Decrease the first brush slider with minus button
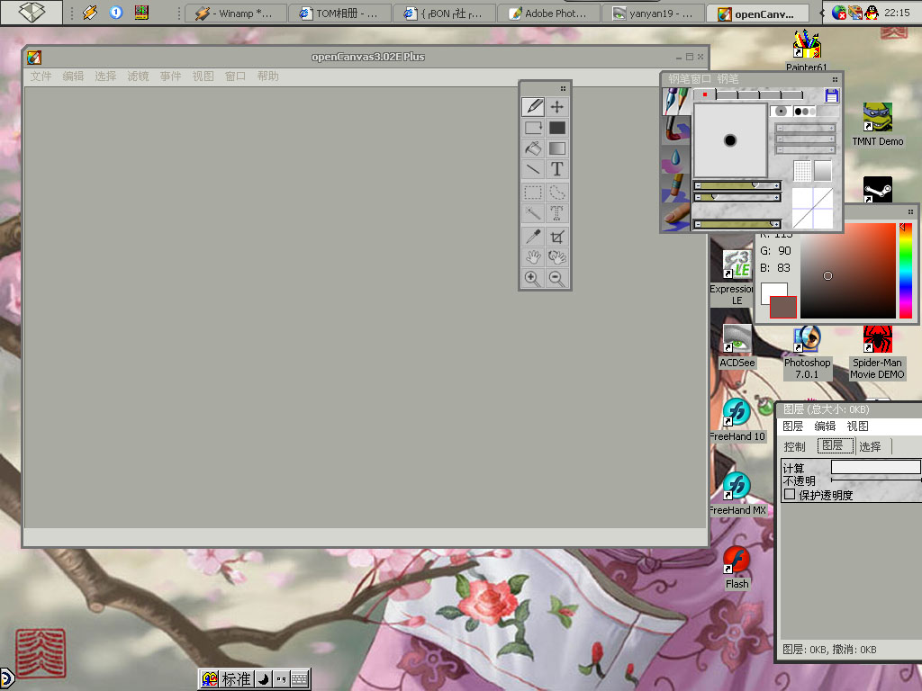 (698, 185)
